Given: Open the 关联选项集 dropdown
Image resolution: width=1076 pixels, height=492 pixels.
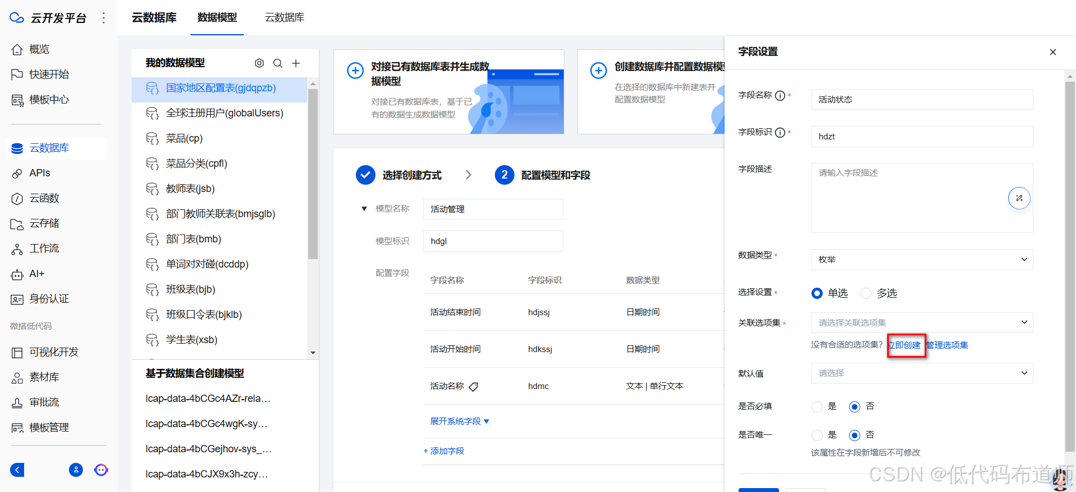Looking at the screenshot, I should point(922,322).
